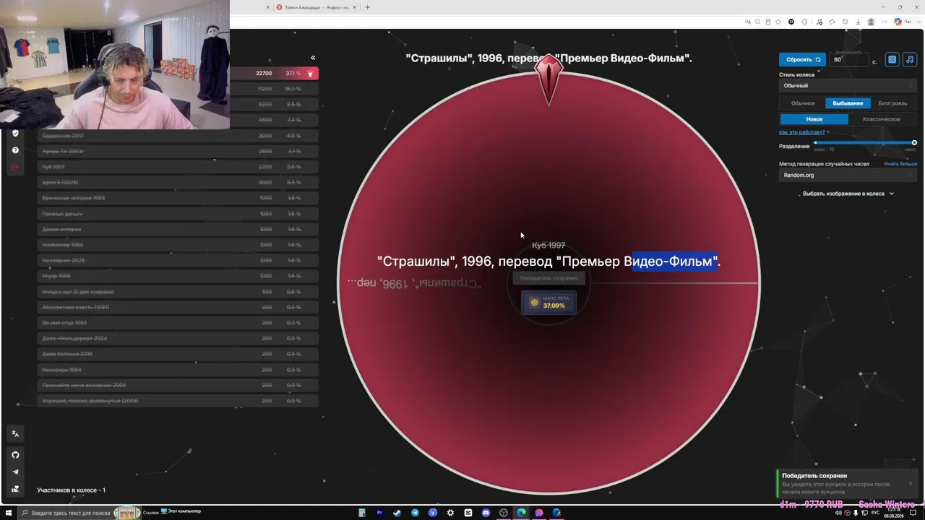
Task: Click the left Разделение slider handle
Action: [816, 143]
